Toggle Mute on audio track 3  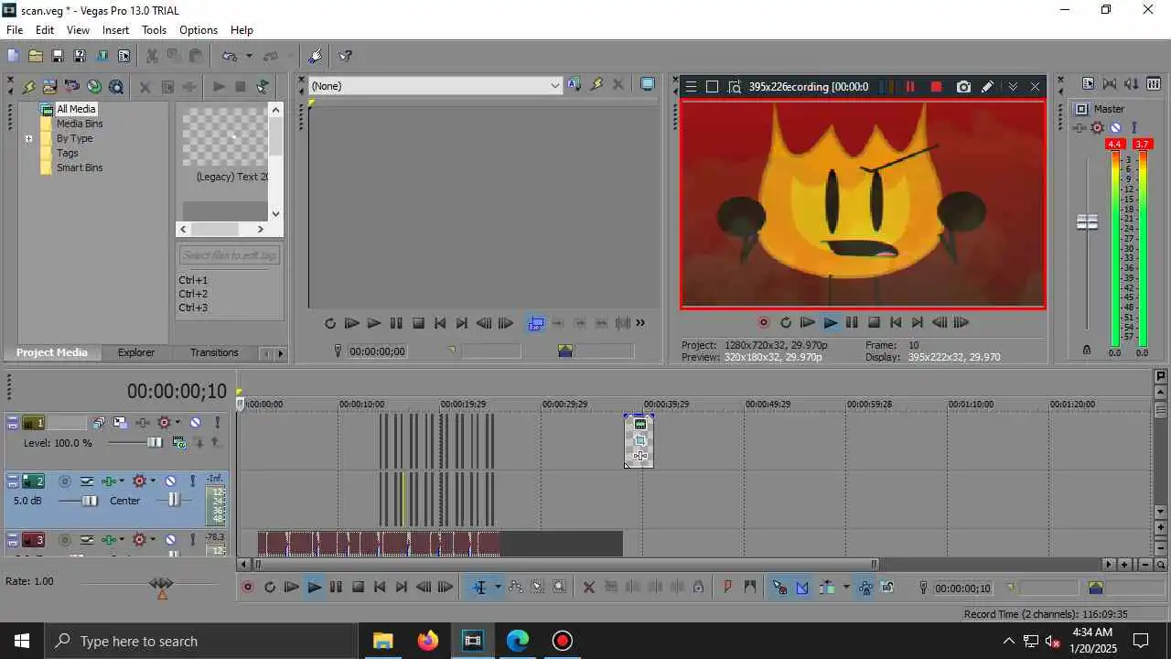coord(170,540)
